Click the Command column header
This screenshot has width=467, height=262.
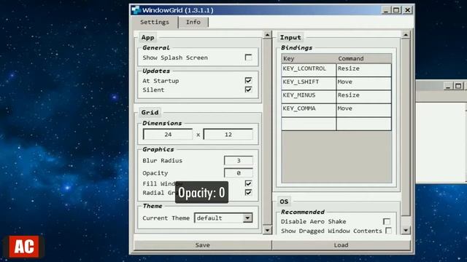(x=364, y=58)
